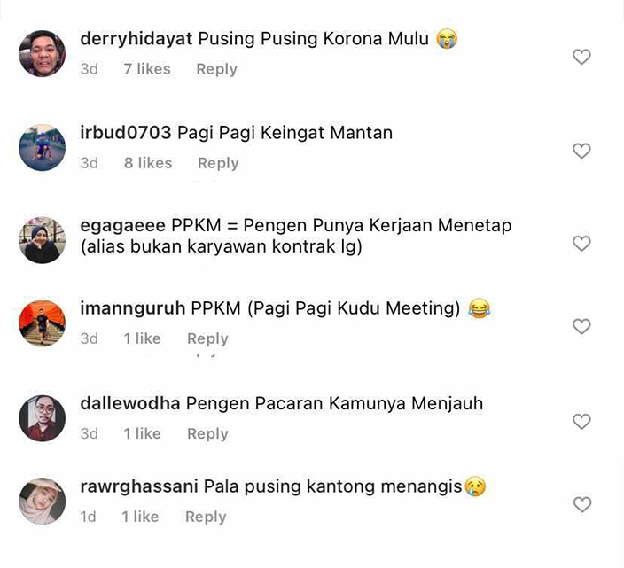Image resolution: width=624 pixels, height=568 pixels.
Task: Open imannguruh's profile photo
Action: [x=43, y=323]
